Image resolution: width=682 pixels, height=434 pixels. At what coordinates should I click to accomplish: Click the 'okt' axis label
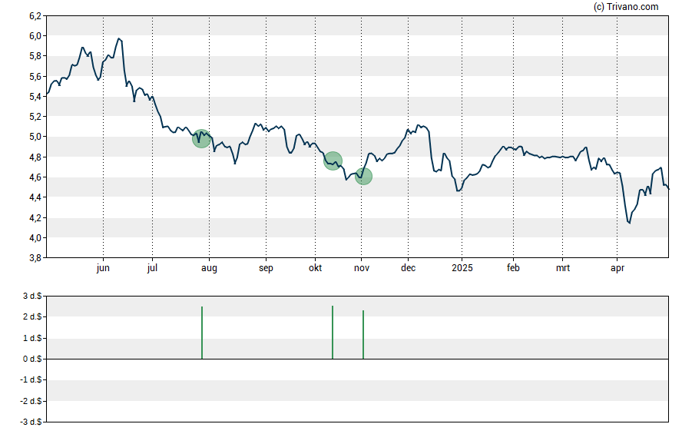[316, 268]
